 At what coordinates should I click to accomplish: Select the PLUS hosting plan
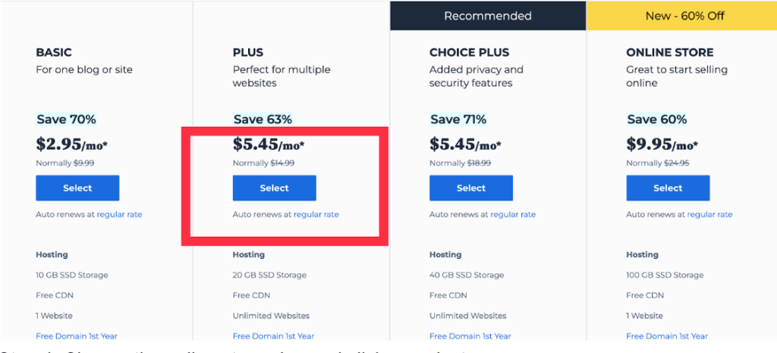pyautogui.click(x=274, y=188)
